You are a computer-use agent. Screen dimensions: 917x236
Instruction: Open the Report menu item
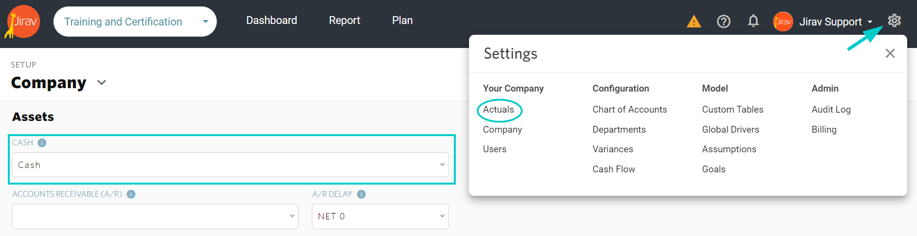point(345,21)
